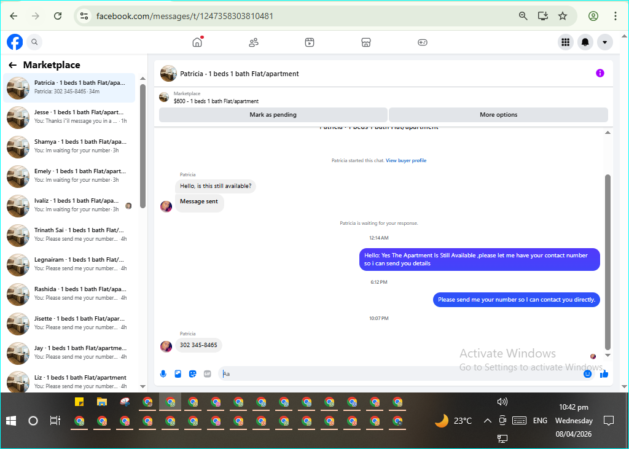Click install app icon in address bar
The width and height of the screenshot is (629, 449).
[x=543, y=16]
